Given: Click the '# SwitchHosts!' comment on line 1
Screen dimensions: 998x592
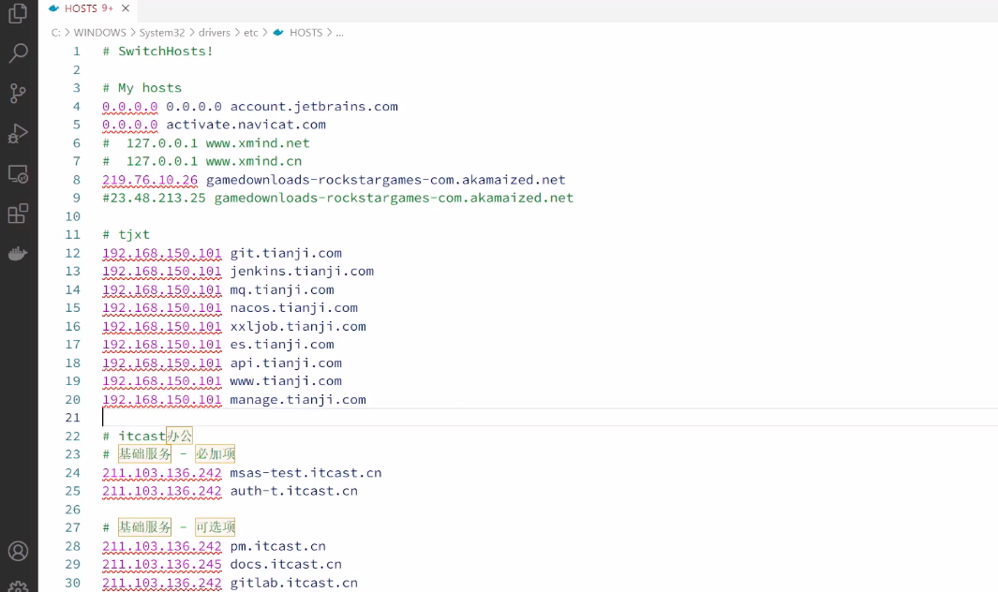Looking at the screenshot, I should point(157,51).
